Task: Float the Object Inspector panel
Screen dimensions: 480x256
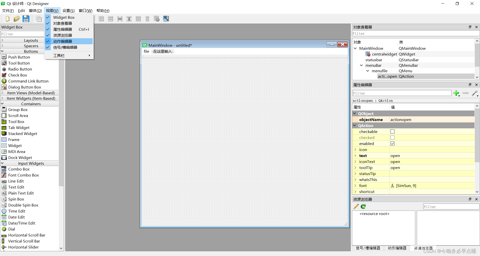Action: pyautogui.click(x=470, y=27)
